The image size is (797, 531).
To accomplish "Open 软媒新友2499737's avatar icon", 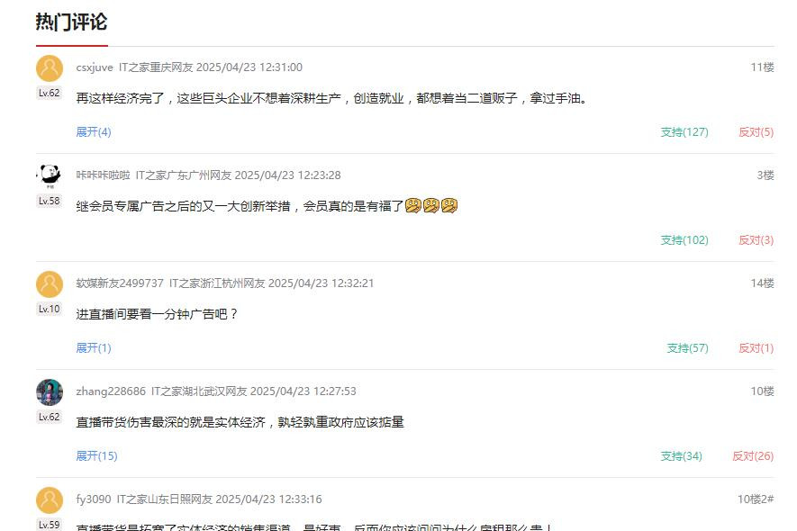I will (50, 284).
